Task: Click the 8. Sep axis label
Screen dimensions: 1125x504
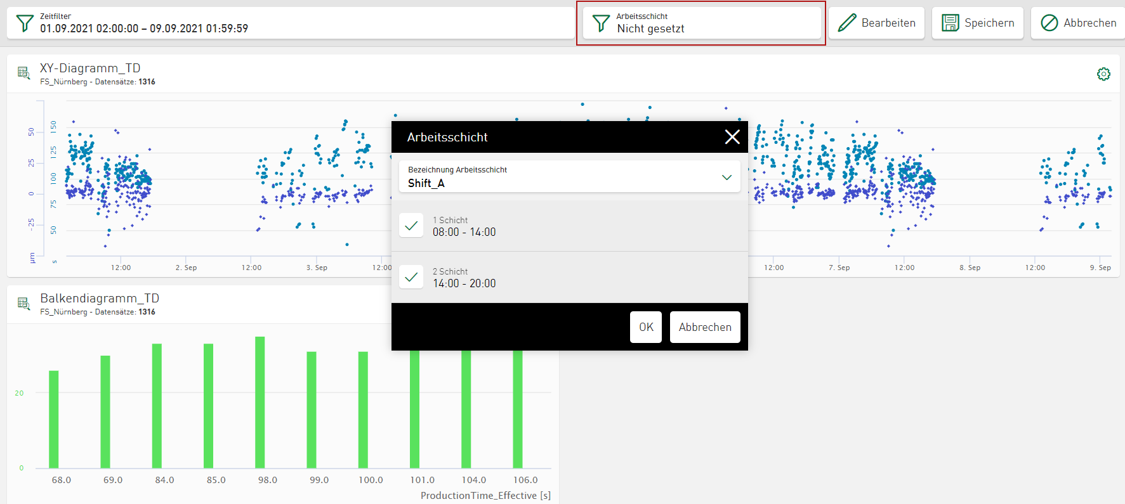Action: pos(970,268)
